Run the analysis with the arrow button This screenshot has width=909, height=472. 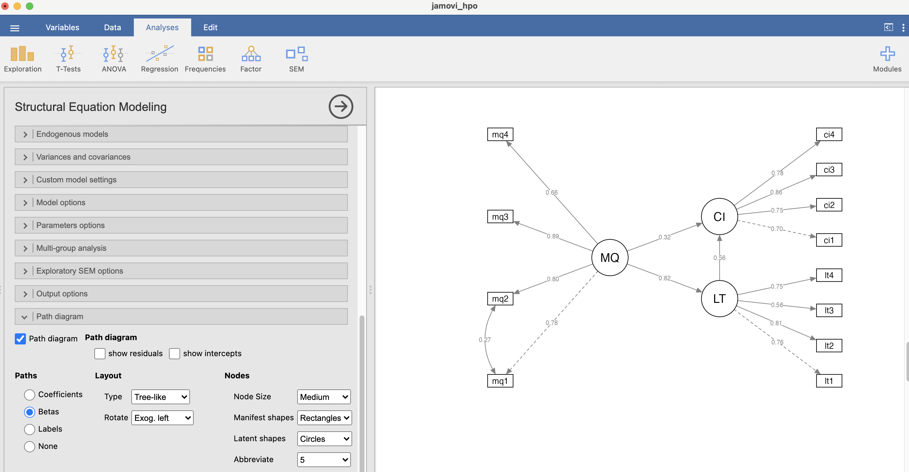[340, 107]
